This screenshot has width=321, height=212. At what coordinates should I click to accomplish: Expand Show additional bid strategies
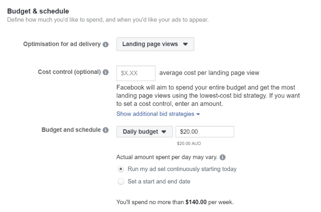pyautogui.click(x=158, y=114)
